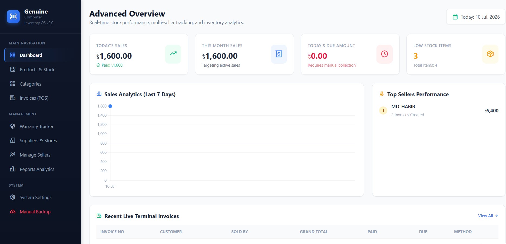This screenshot has height=244, width=506.
Task: Click the blue receipt icon in This Month Sales
Action: 279,54
